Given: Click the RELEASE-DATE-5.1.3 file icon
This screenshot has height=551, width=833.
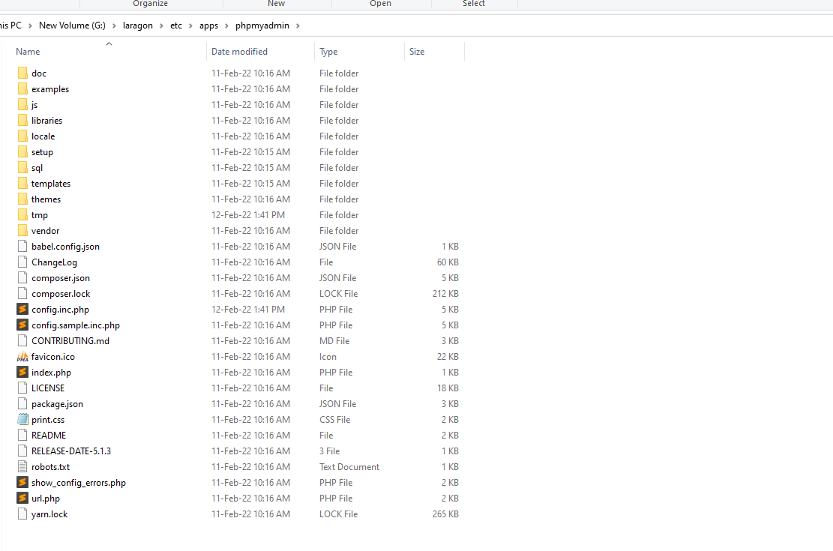Looking at the screenshot, I should tap(22, 451).
